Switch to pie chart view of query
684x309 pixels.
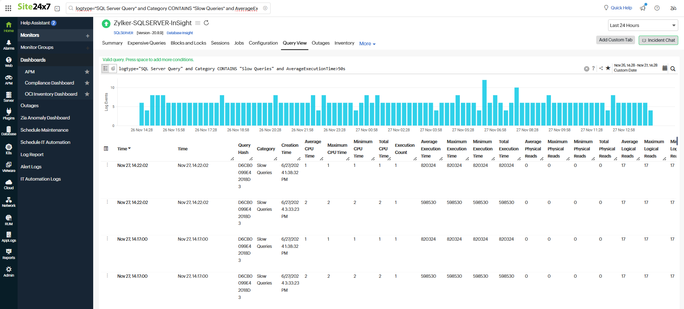pos(113,68)
